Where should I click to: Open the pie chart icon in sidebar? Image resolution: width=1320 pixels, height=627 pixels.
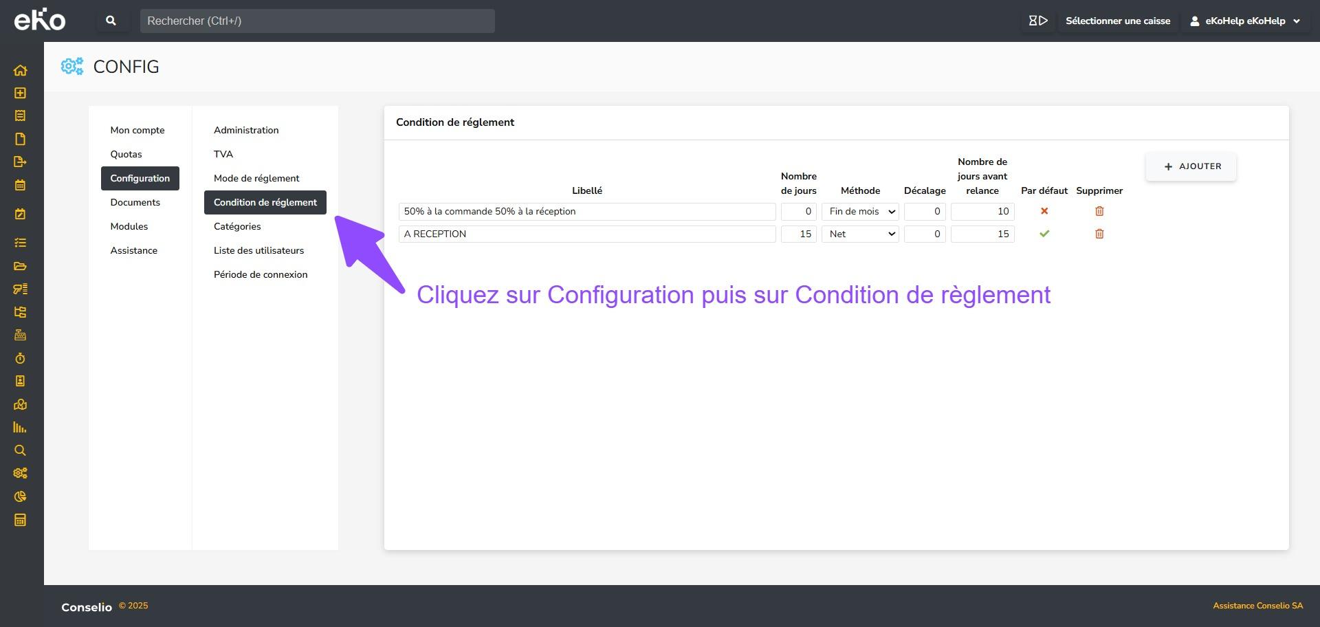tap(20, 496)
